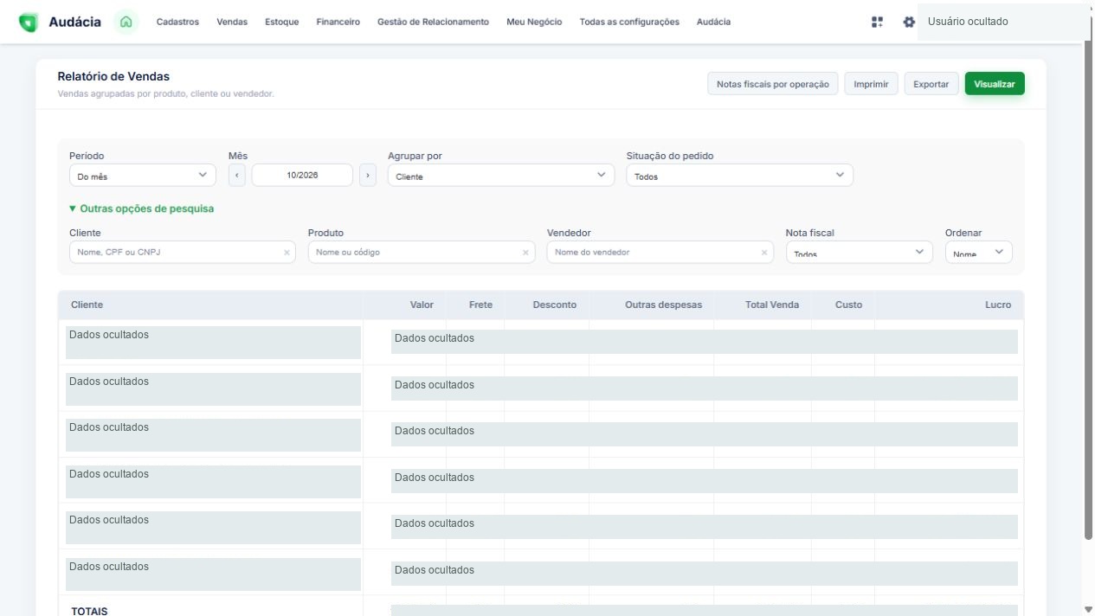Open the Nota fiscal dropdown

click(860, 253)
